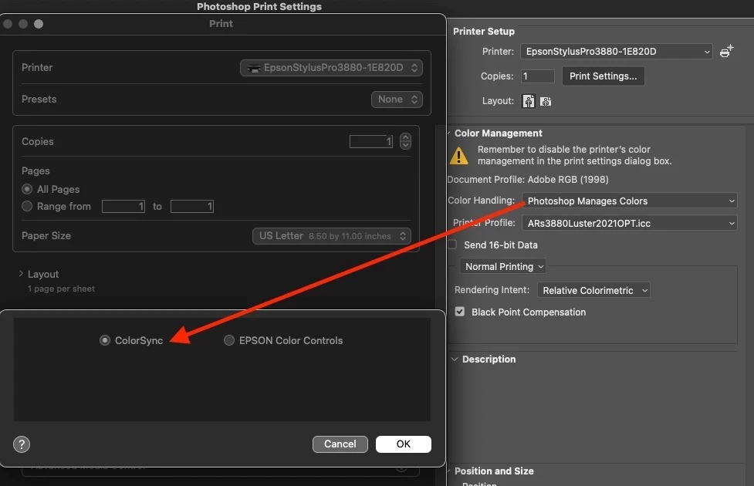Click the Print Settings... button
This screenshot has width=754, height=486.
pyautogui.click(x=603, y=76)
